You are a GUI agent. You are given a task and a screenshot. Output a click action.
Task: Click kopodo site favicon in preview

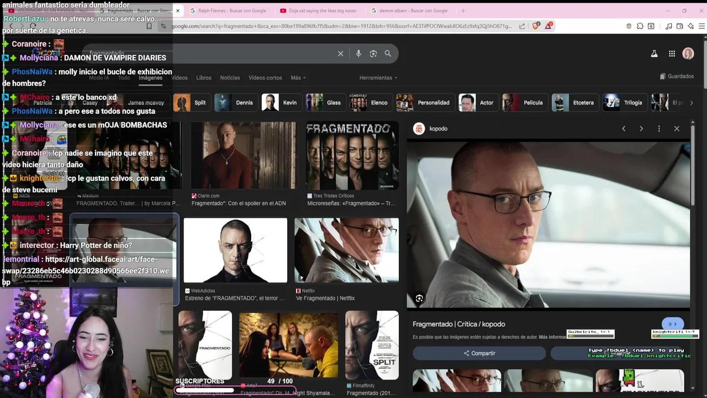(x=419, y=129)
